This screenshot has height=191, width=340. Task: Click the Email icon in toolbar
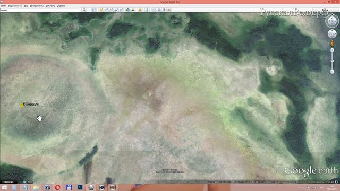point(154,10)
